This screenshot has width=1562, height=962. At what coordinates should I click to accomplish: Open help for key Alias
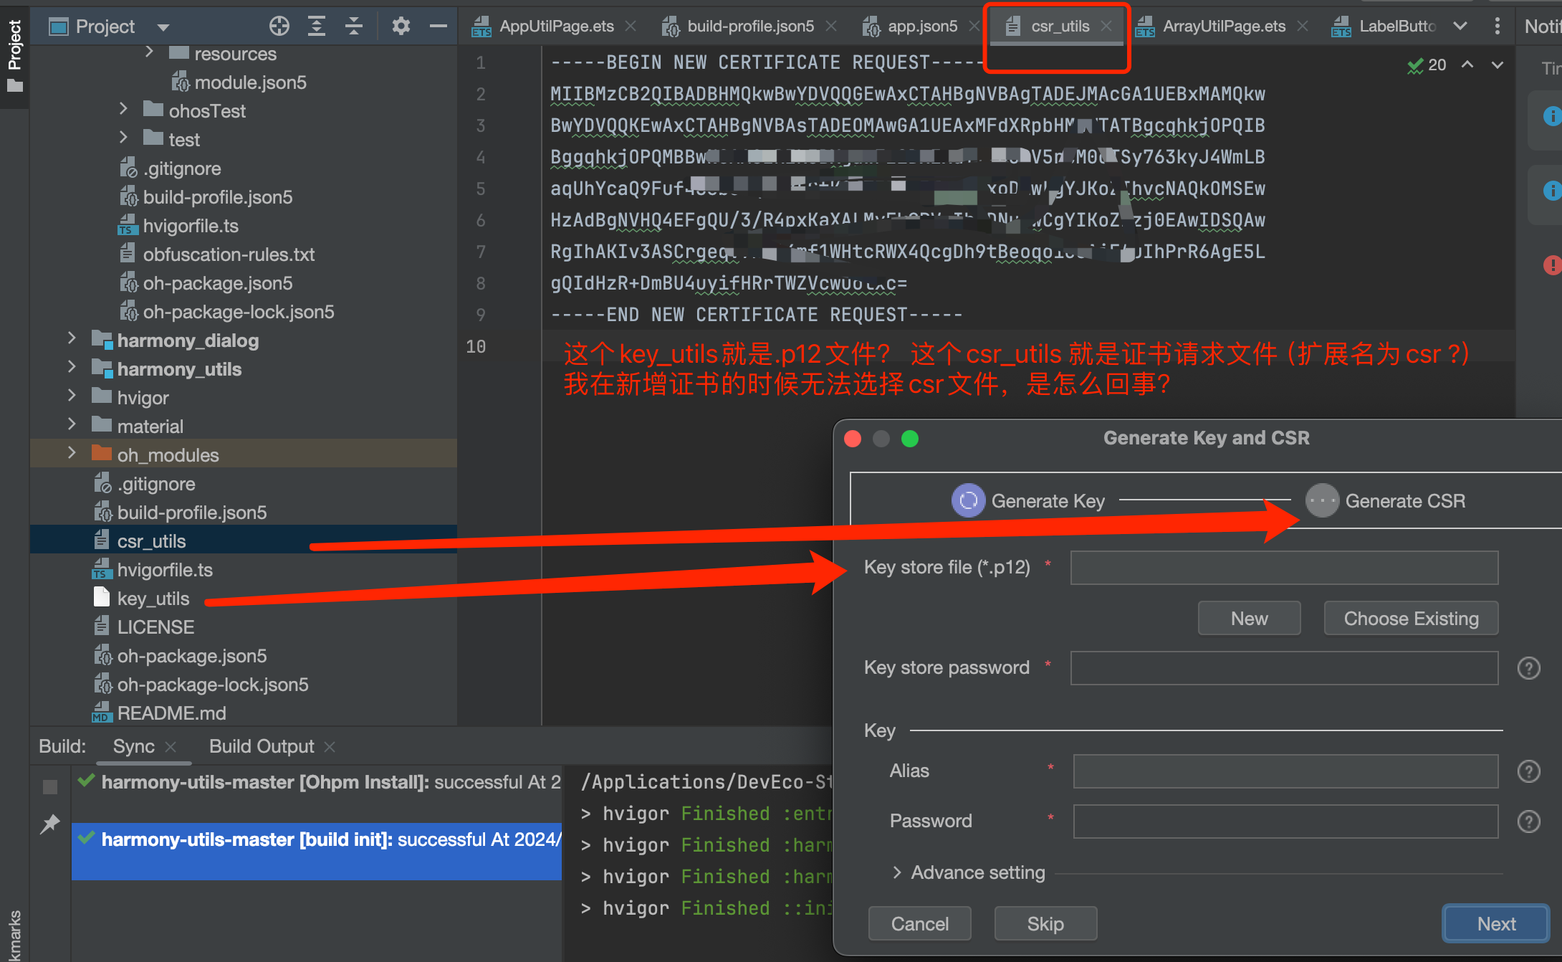click(1529, 771)
